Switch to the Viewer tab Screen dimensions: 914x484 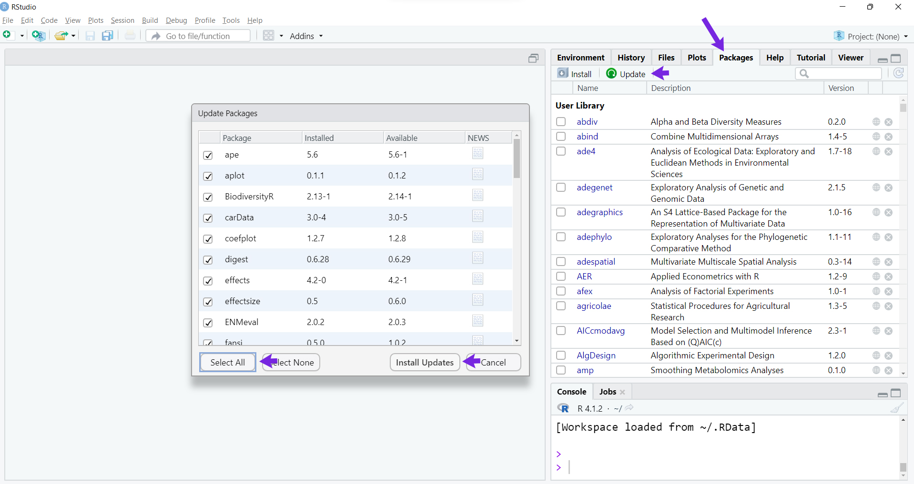(x=851, y=58)
